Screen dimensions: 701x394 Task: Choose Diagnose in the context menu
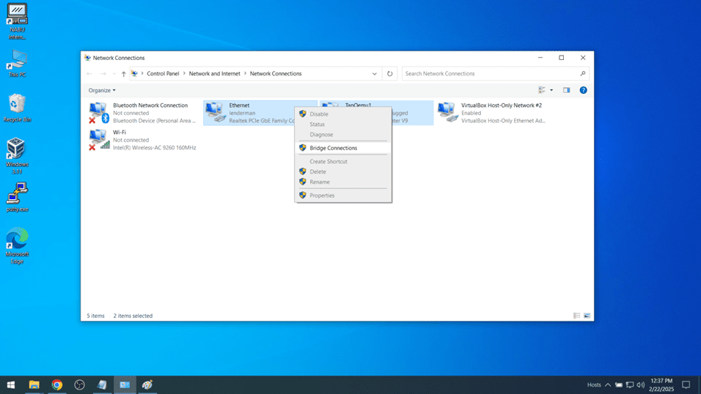click(343, 135)
